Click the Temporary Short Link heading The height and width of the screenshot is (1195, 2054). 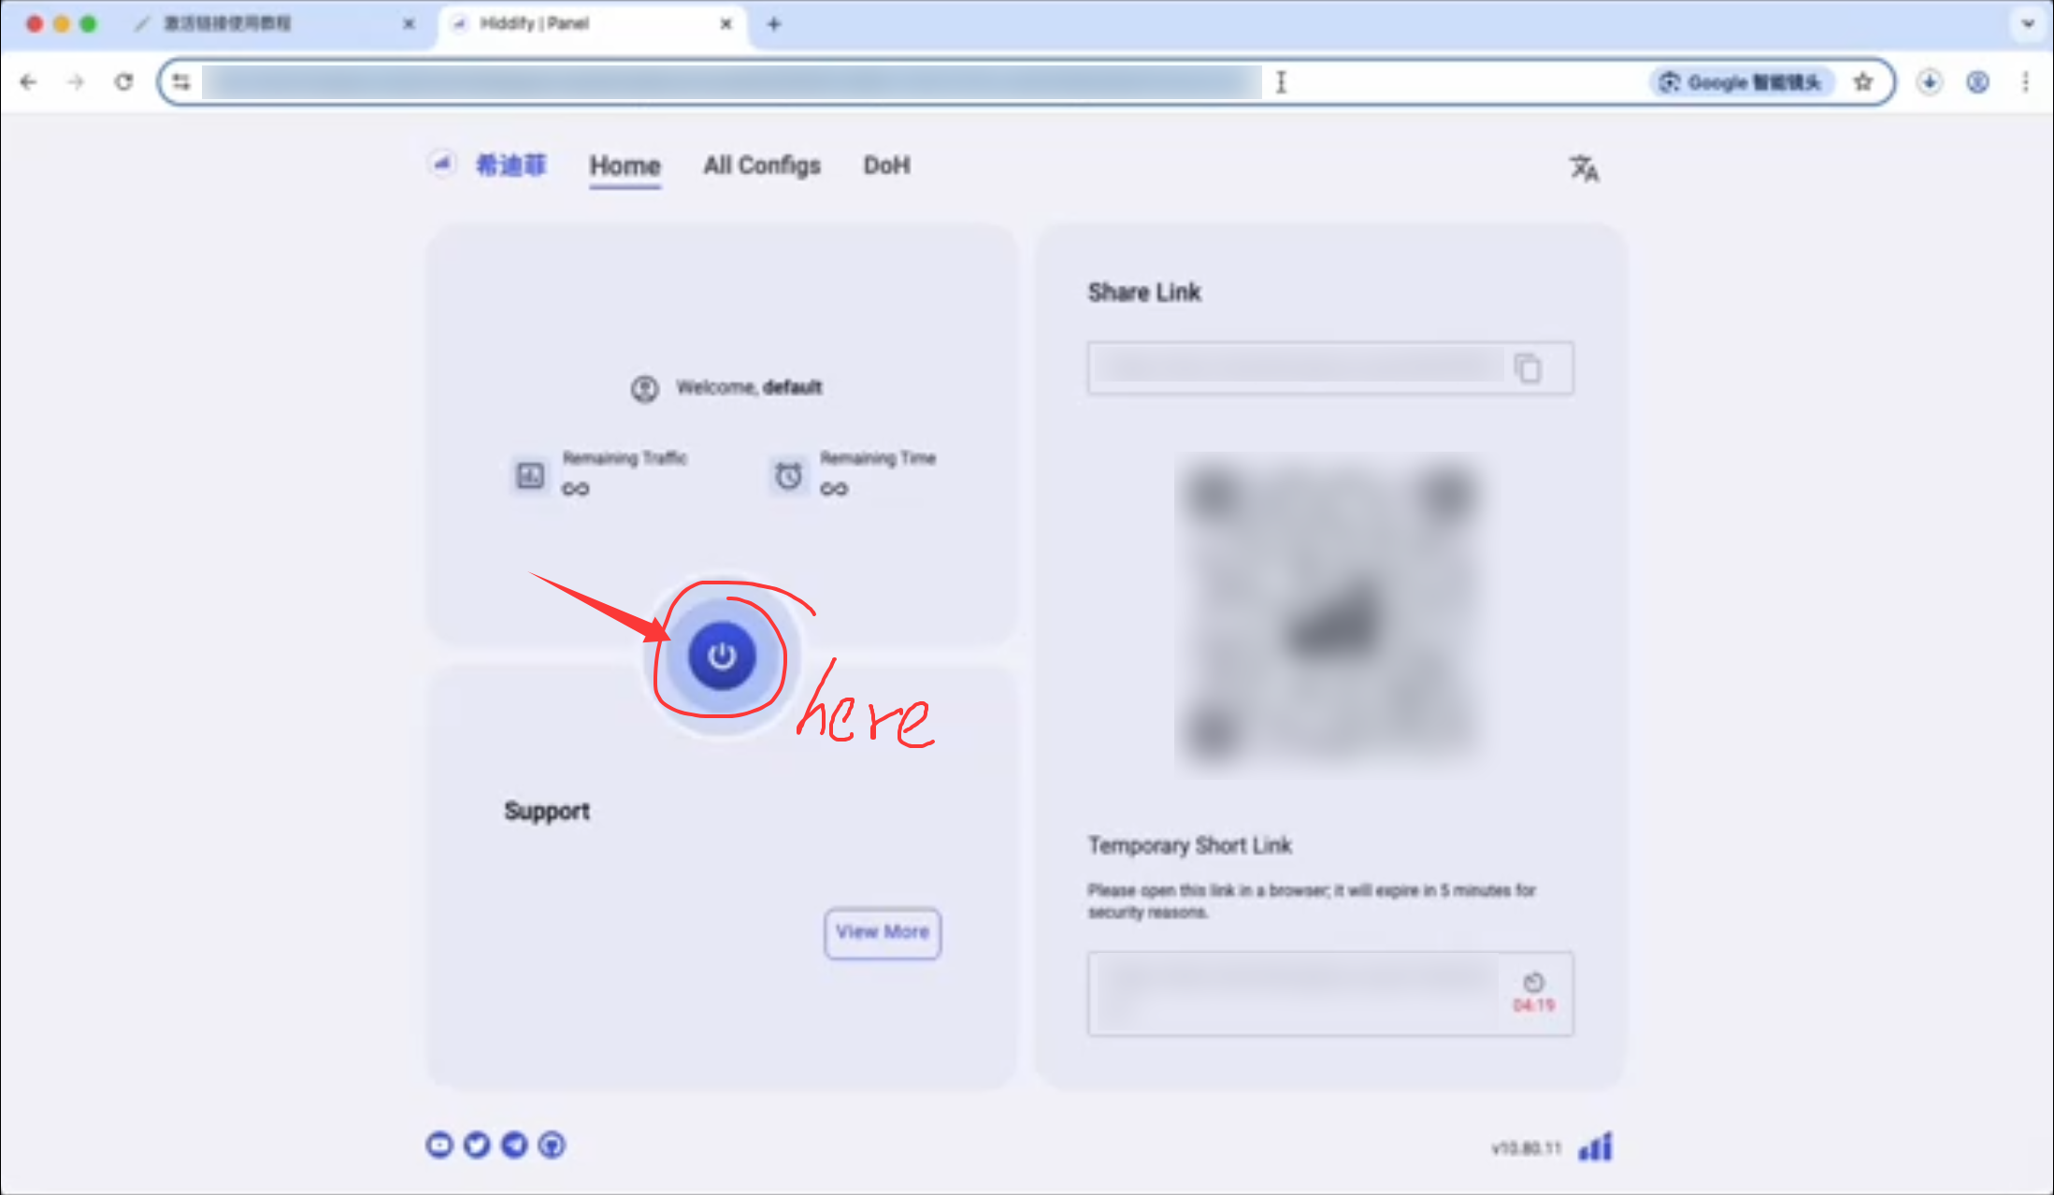click(1189, 845)
